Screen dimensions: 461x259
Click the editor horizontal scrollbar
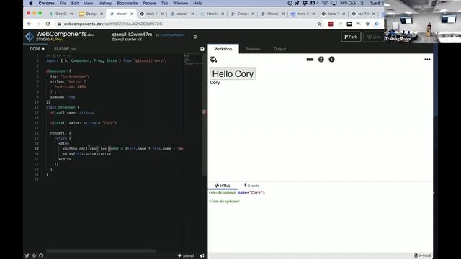coord(101,250)
